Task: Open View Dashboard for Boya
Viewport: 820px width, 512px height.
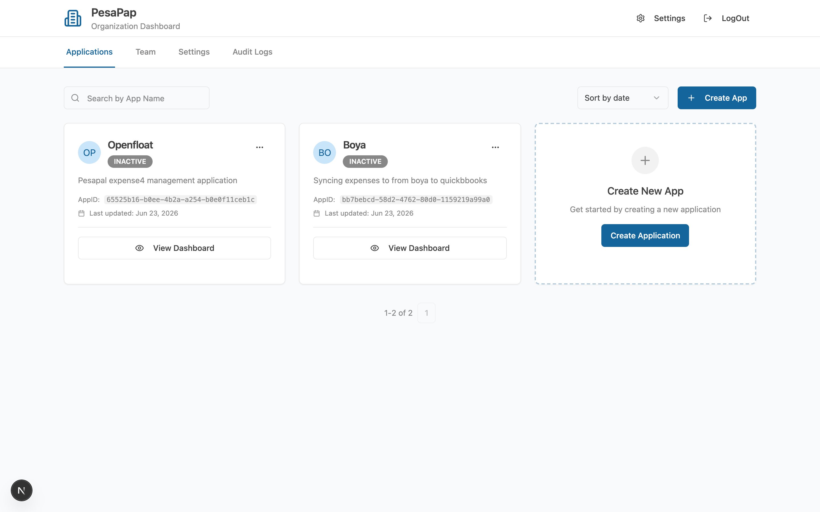Action: (410, 248)
